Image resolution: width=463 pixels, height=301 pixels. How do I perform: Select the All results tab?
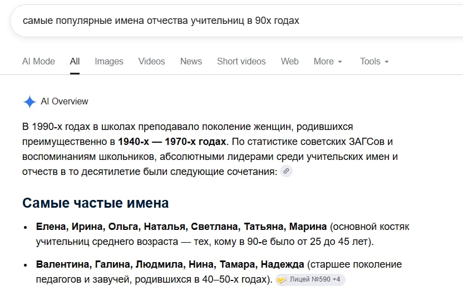coord(75,61)
